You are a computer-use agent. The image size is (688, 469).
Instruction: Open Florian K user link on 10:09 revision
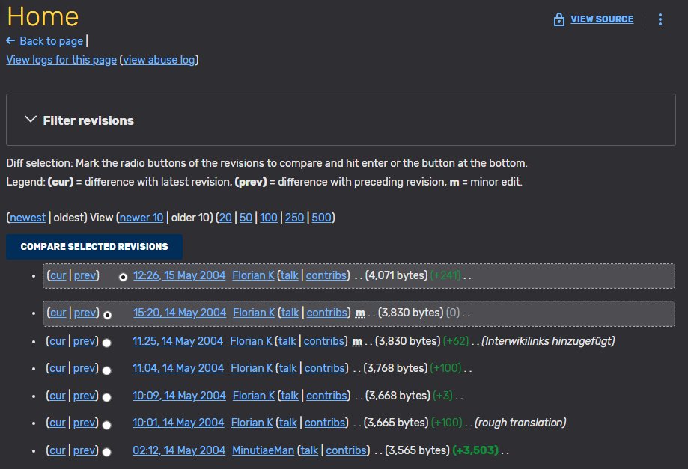[254, 396]
